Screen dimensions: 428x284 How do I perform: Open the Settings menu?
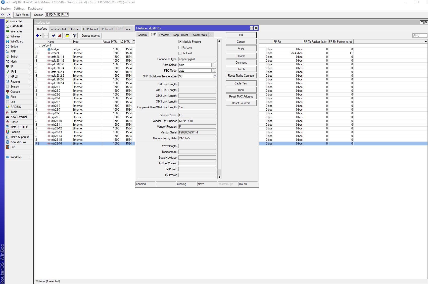[19, 9]
